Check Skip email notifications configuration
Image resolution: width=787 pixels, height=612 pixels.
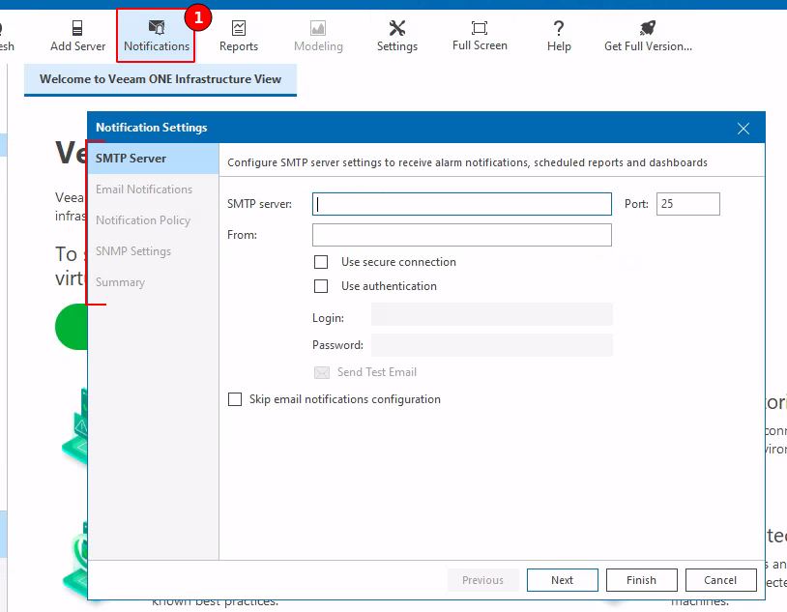pos(235,399)
